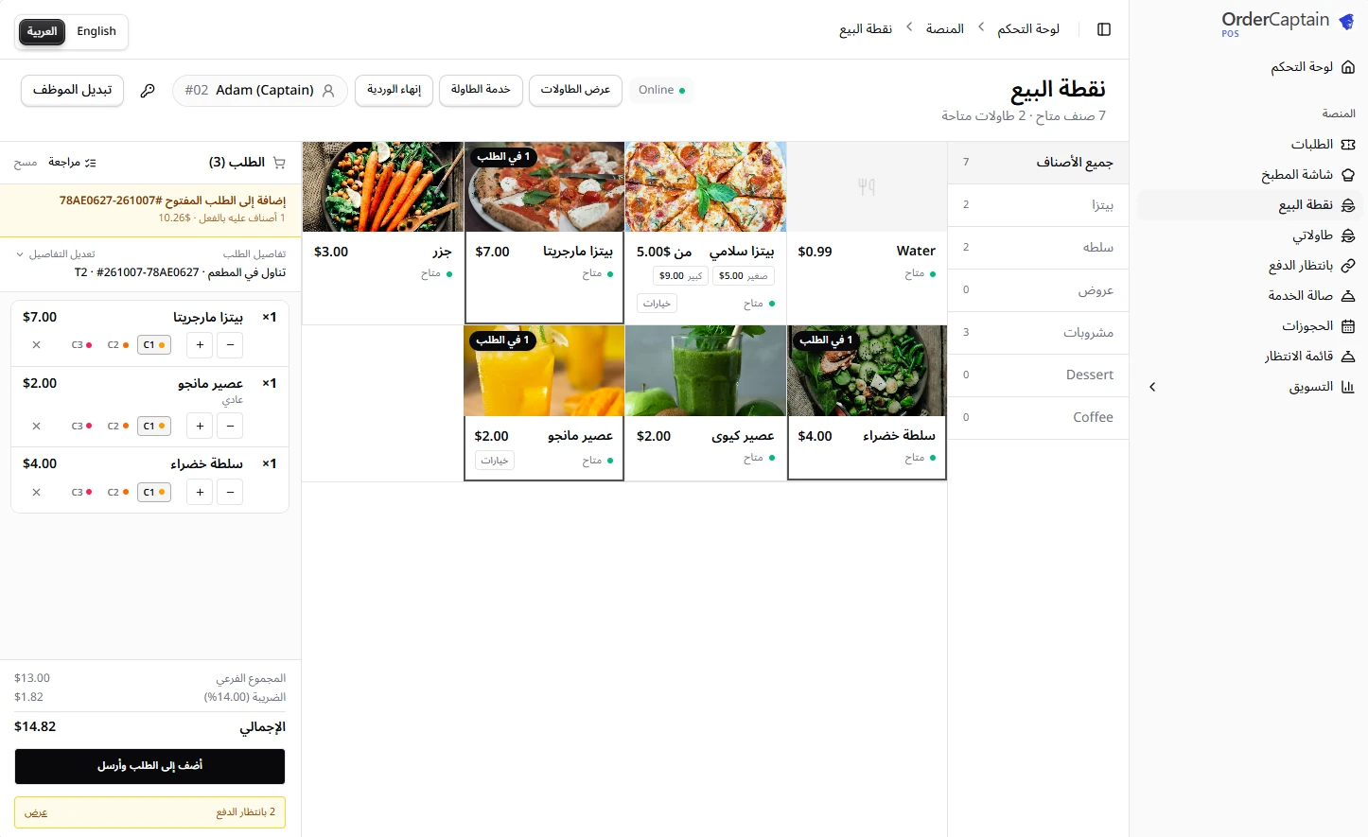Toggle the sidebar panel icon in header
This screenshot has height=837, width=1368.
pyautogui.click(x=1103, y=29)
